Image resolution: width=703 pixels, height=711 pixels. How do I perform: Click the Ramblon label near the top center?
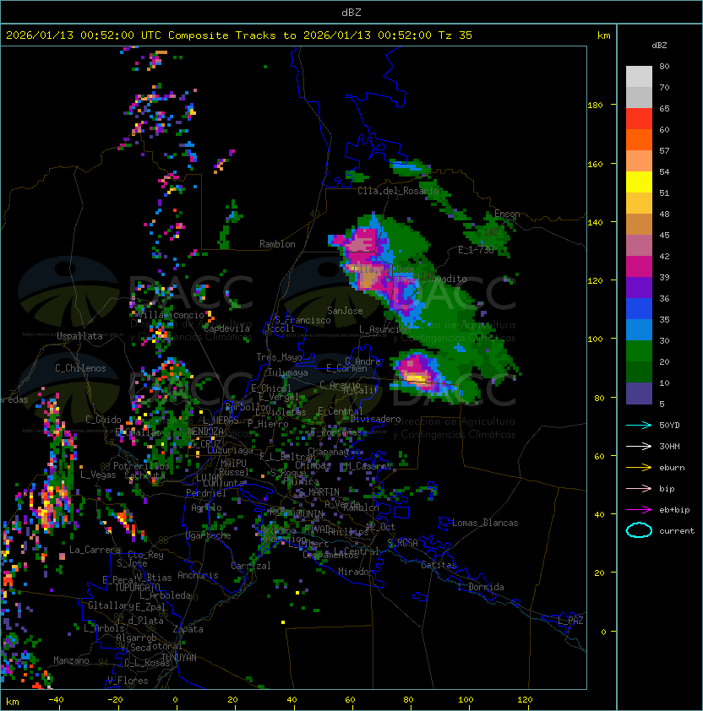pos(277,244)
